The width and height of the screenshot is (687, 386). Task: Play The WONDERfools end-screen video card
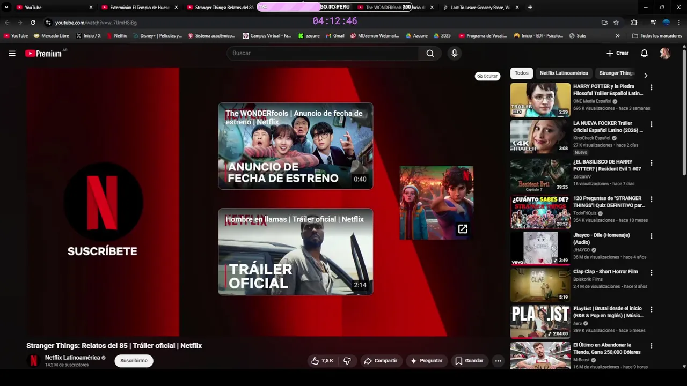click(295, 146)
